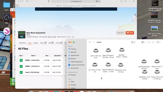Screen dimensions: 163x92
Task: Click release icon of swem-1.16.5-0.5.0.jar row
Action: coord(21,72)
